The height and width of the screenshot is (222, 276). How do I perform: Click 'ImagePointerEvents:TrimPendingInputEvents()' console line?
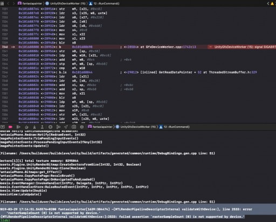tap(39, 138)
